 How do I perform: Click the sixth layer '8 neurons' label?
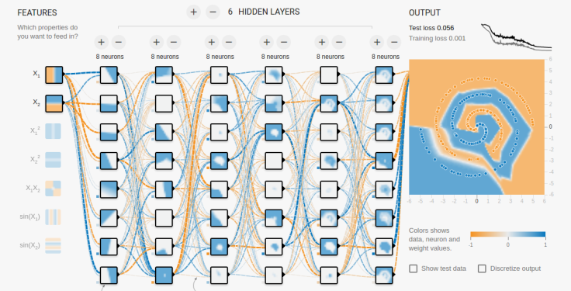pyautogui.click(x=386, y=57)
